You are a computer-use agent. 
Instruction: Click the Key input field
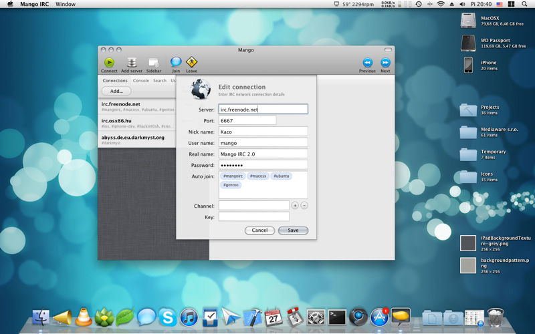tap(254, 216)
